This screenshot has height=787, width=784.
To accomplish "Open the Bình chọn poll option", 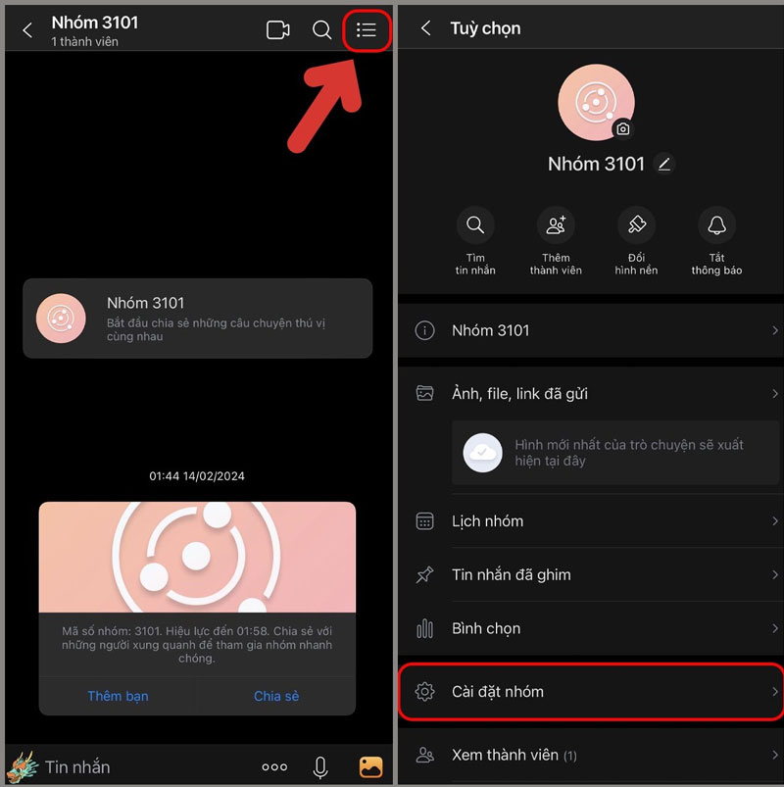I will (x=590, y=629).
